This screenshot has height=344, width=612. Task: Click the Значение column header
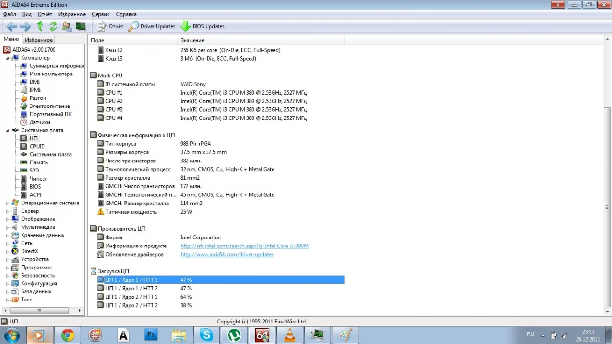pos(192,40)
